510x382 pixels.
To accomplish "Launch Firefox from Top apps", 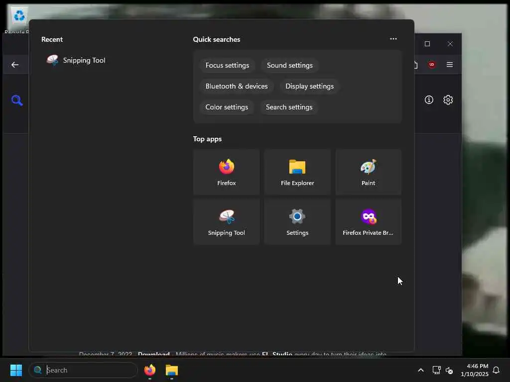I will tap(227, 172).
